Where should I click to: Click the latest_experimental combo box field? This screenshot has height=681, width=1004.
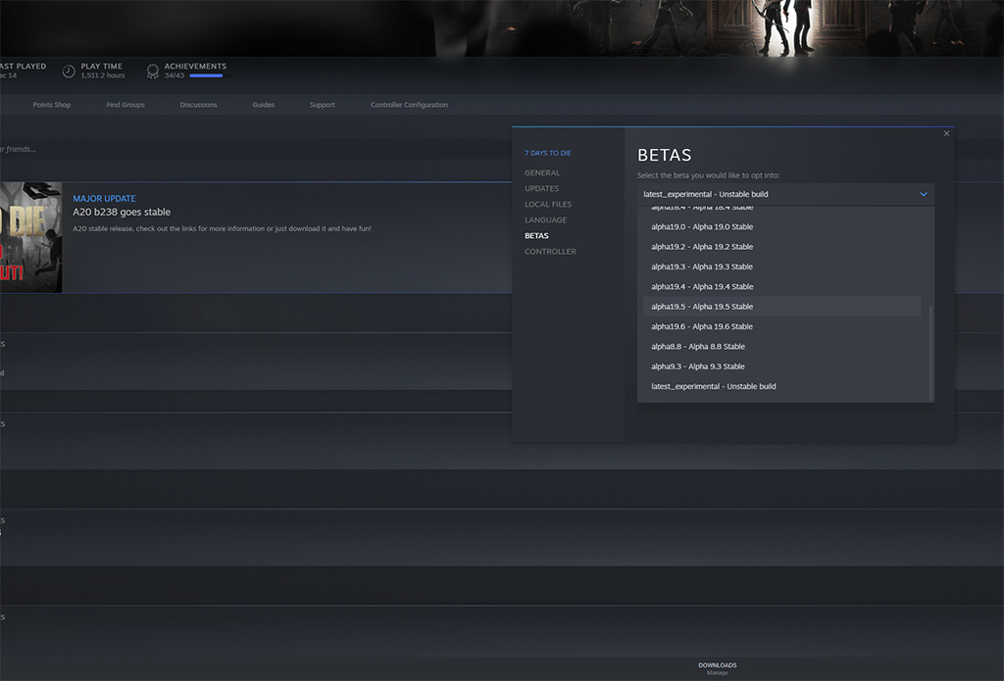tap(785, 194)
